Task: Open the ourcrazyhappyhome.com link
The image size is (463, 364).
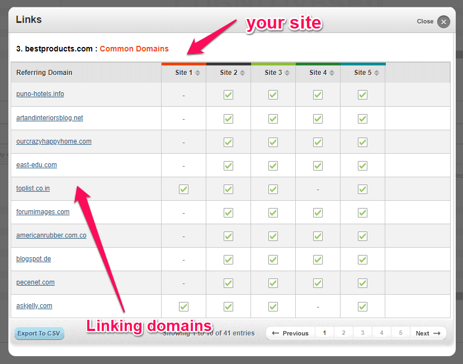Action: (x=54, y=141)
